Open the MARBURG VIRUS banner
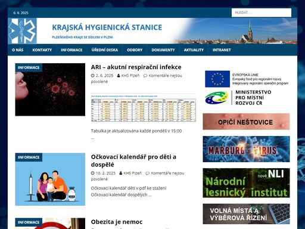 click(246, 149)
